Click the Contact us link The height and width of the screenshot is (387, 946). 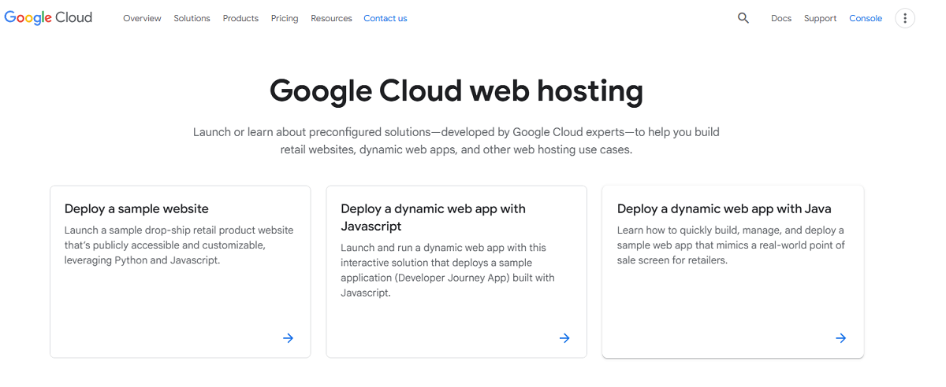tap(385, 18)
